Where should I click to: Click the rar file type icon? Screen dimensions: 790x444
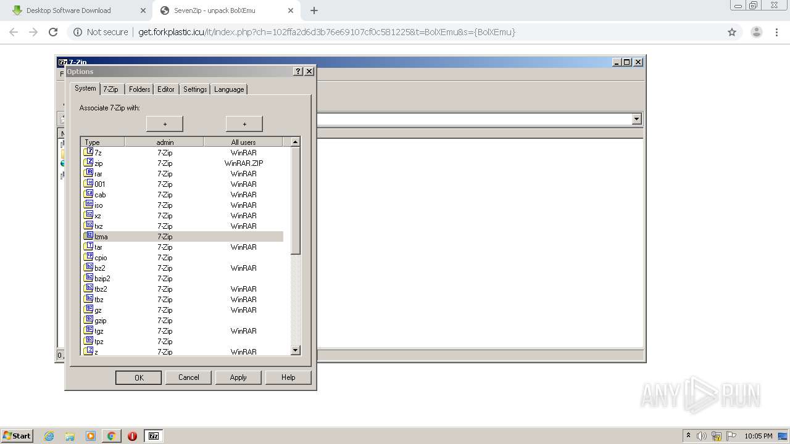pos(88,173)
